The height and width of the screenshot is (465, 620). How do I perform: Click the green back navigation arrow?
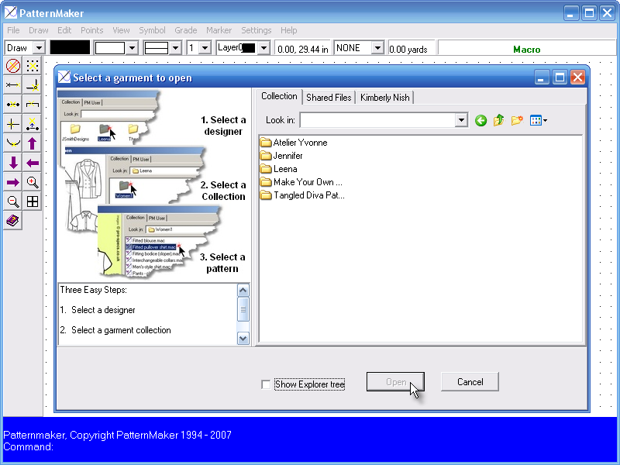pyautogui.click(x=480, y=121)
